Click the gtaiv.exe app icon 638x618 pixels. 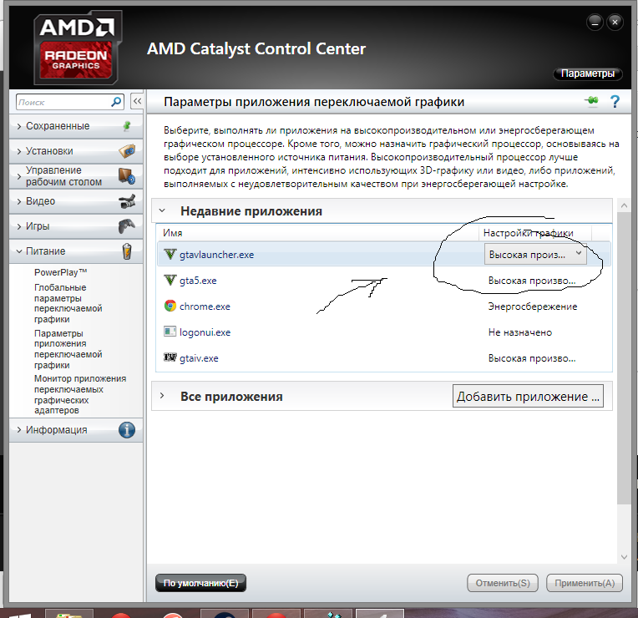click(170, 357)
